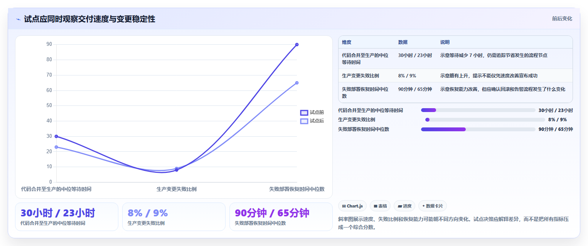The height and width of the screenshot is (246, 588).
Task: Click x-axis label 失败部署恢复时间中位数
Action: [x=297, y=189]
